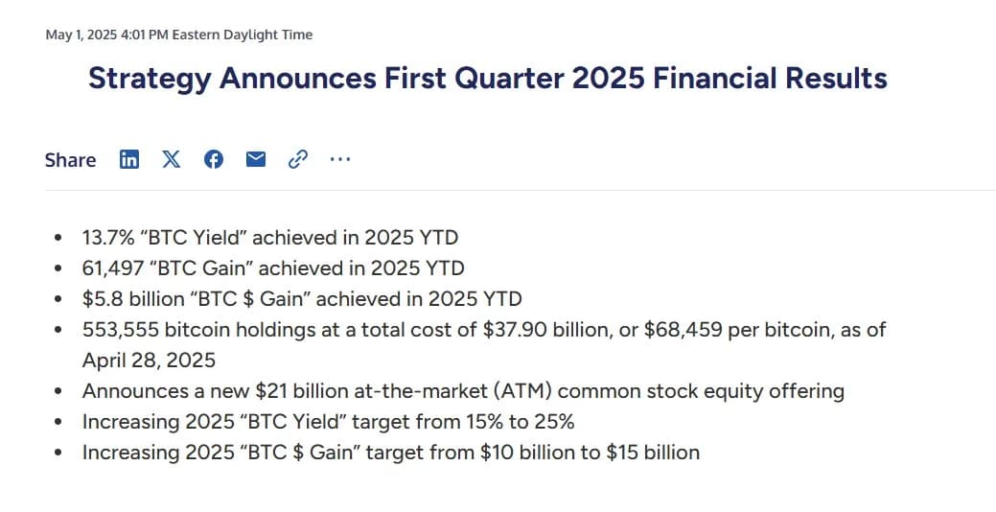This screenshot has width=996, height=512.
Task: Click the 13.7% "BTC Yield" bullet
Action: coord(270,237)
